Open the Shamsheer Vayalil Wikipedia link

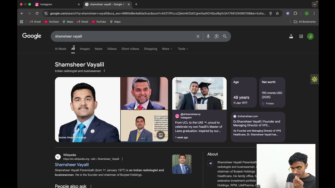pyautogui.click(x=72, y=164)
